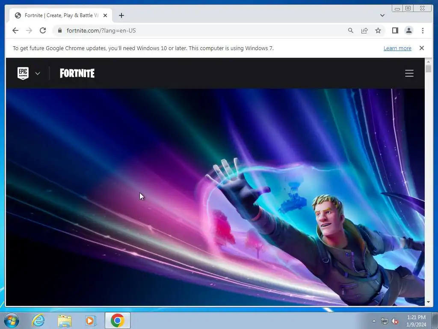View site information via lock icon

(x=60, y=30)
